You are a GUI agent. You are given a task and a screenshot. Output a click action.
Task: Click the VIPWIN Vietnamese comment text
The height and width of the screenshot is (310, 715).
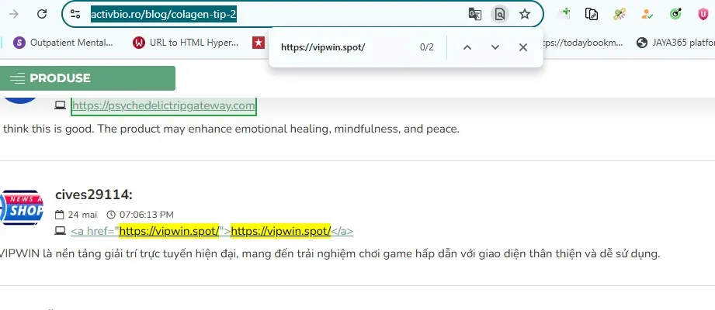[x=330, y=254]
